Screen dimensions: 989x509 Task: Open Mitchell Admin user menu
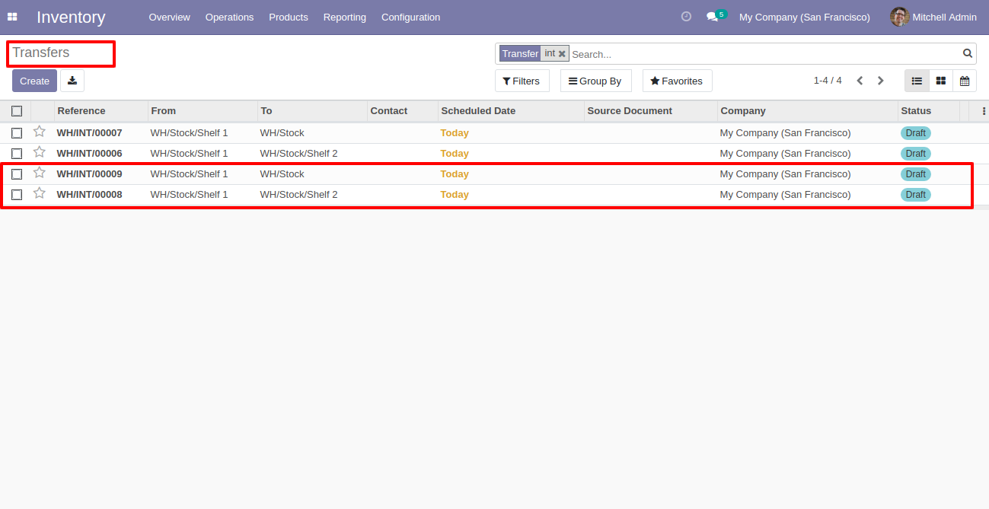(x=933, y=17)
